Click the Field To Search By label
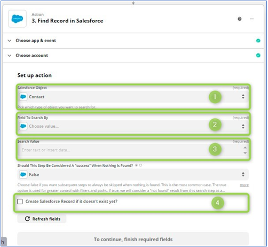268x247 pixels. tap(33, 118)
